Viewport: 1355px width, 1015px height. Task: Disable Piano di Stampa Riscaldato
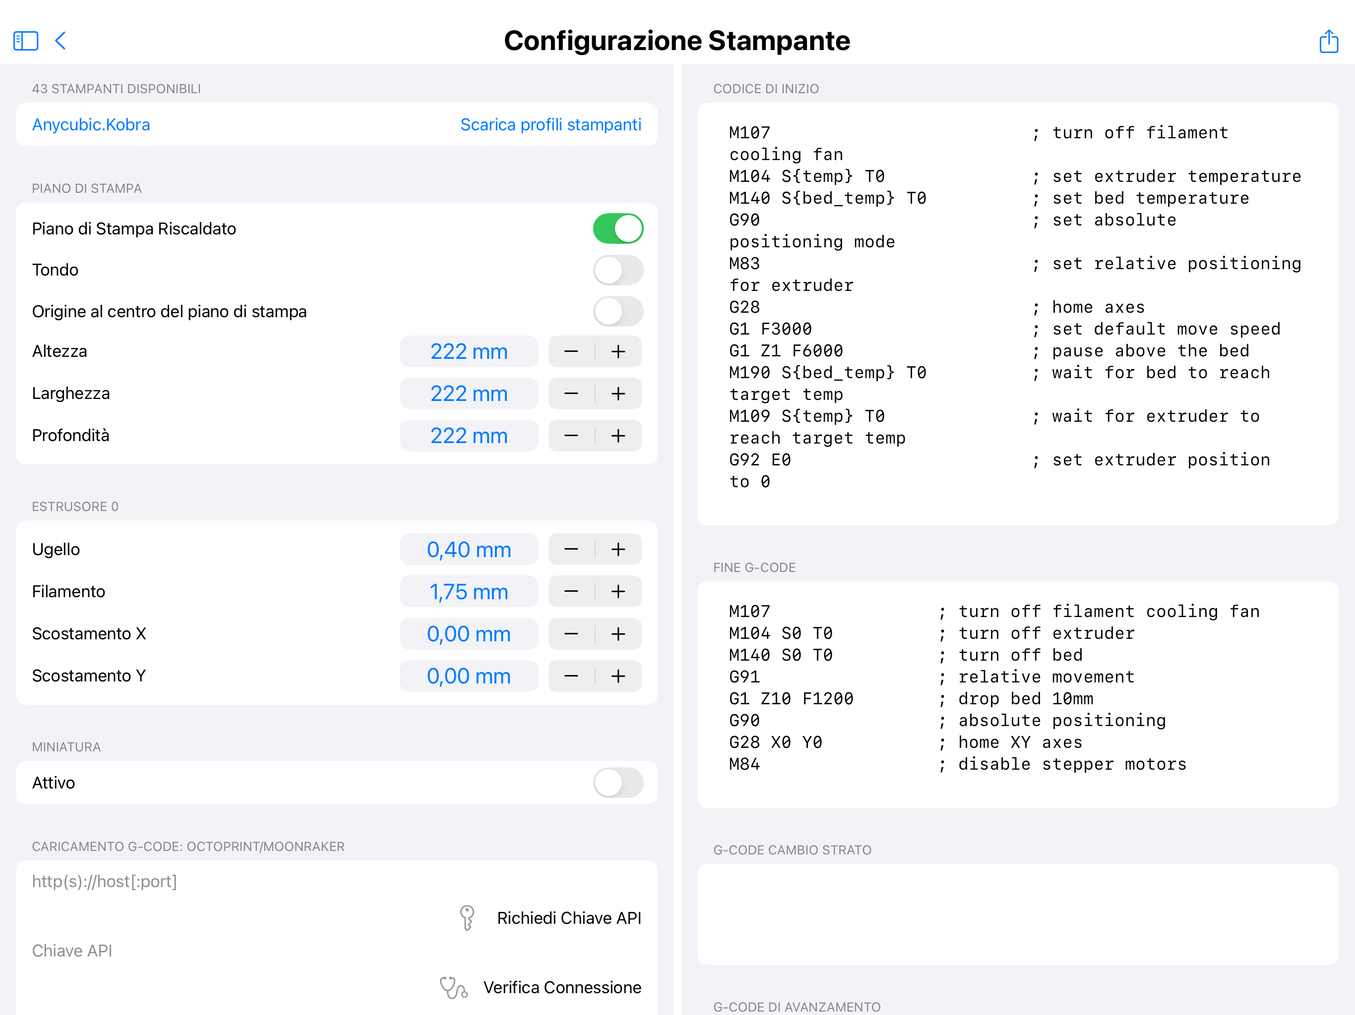click(x=618, y=228)
